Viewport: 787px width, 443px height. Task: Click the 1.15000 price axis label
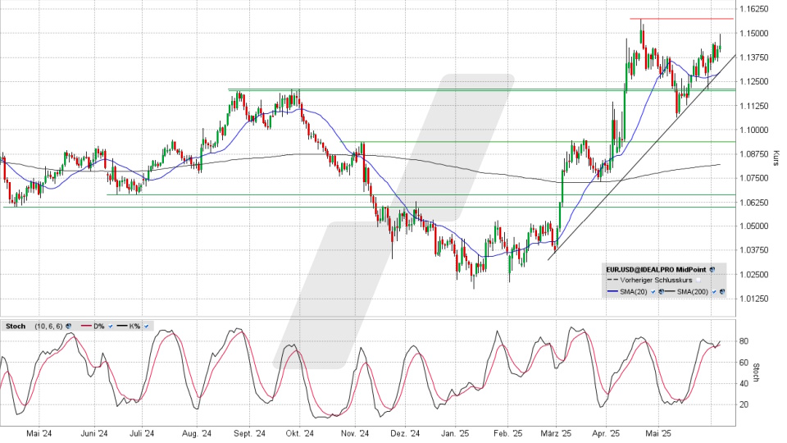click(755, 33)
